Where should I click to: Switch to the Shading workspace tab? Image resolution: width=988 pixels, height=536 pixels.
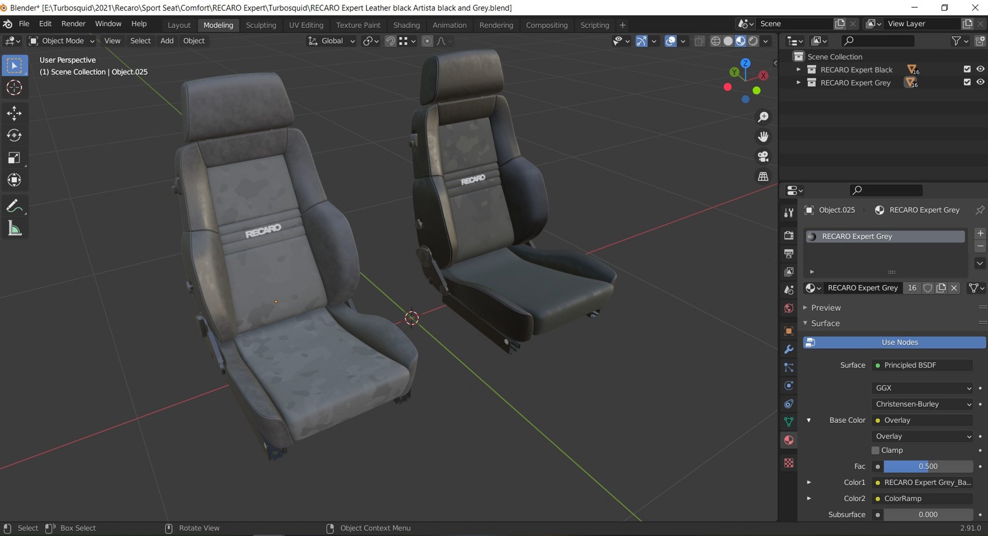tap(406, 25)
